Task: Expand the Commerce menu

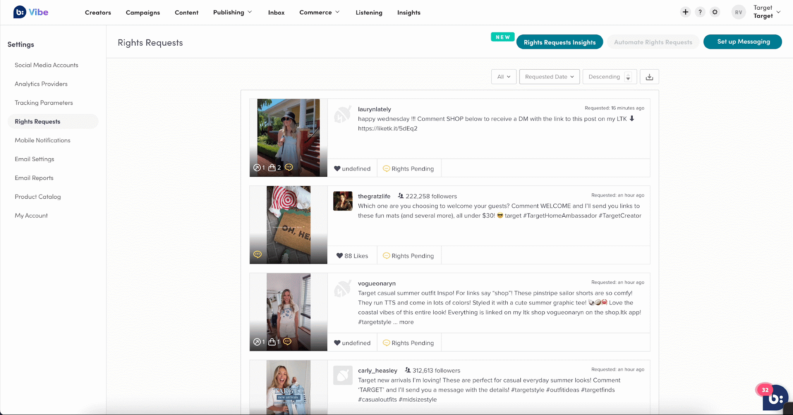Action: 319,12
